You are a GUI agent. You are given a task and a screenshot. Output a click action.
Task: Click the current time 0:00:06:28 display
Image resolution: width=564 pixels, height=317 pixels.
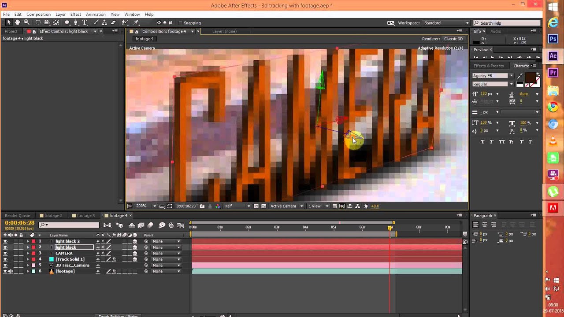coord(19,223)
